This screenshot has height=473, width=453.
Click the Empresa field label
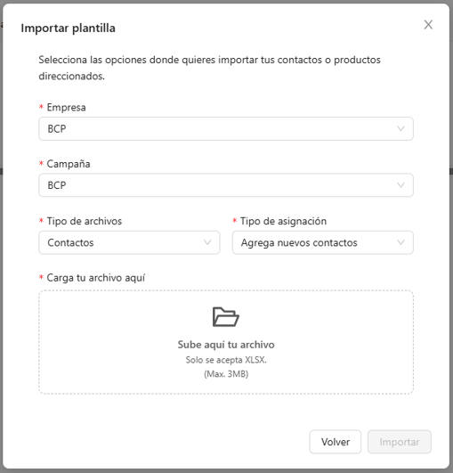click(x=67, y=108)
